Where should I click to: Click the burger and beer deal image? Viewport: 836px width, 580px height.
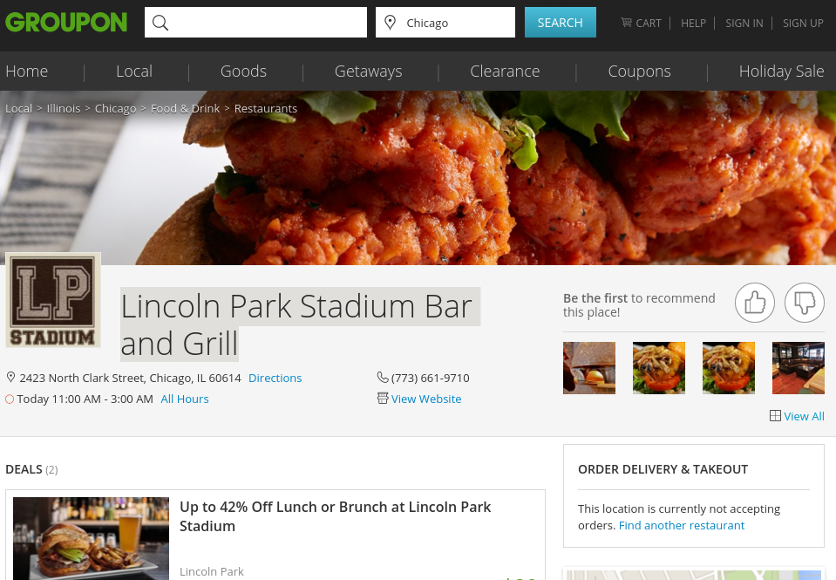[92, 538]
